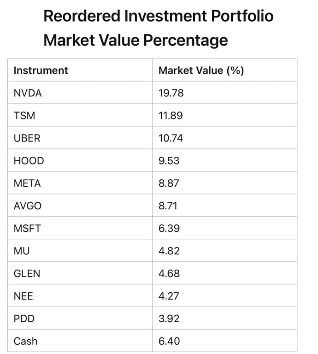
Task: Click the NVDA instrument cell
Action: pos(28,93)
